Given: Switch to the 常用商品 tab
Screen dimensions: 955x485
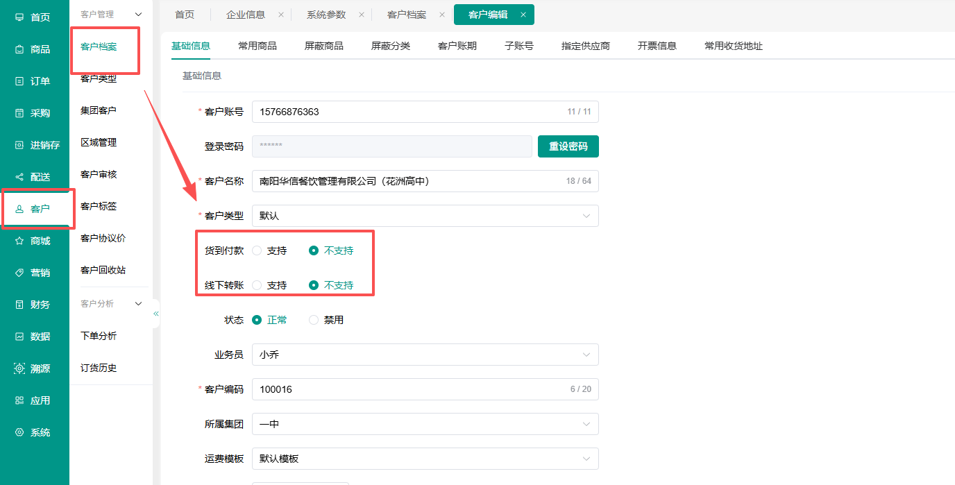Looking at the screenshot, I should [x=257, y=46].
